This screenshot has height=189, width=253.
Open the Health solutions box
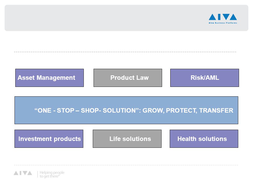coord(204,139)
